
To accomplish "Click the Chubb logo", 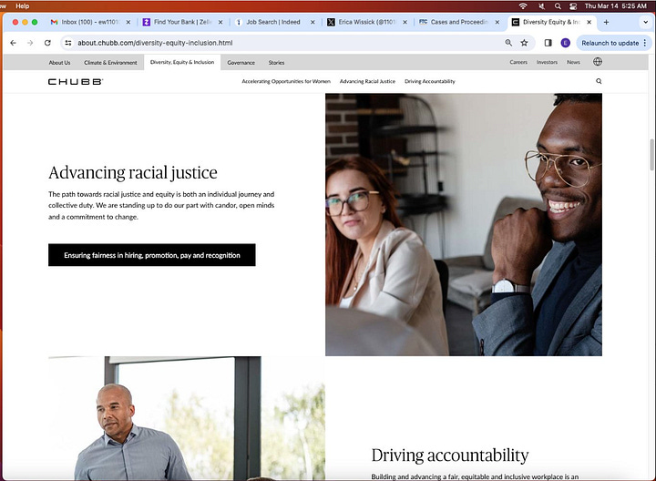I will click(76, 82).
